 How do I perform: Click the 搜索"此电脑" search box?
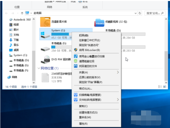[x=154, y=13]
